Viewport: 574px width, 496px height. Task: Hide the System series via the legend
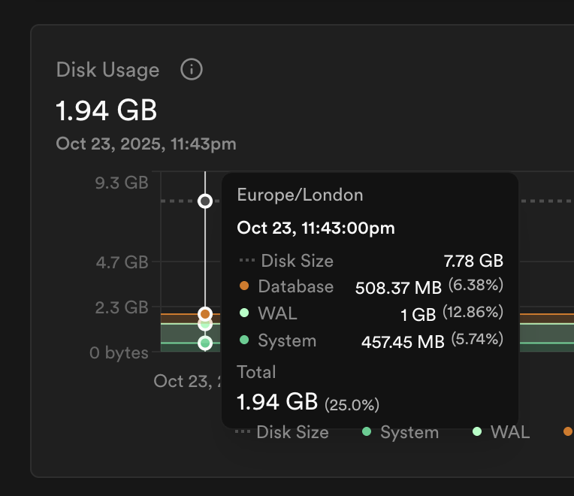click(x=400, y=432)
